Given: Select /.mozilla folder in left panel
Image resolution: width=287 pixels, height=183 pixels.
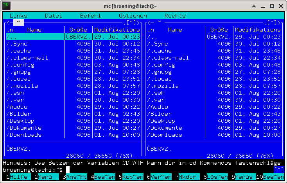Looking at the screenshot, I should [22, 86].
